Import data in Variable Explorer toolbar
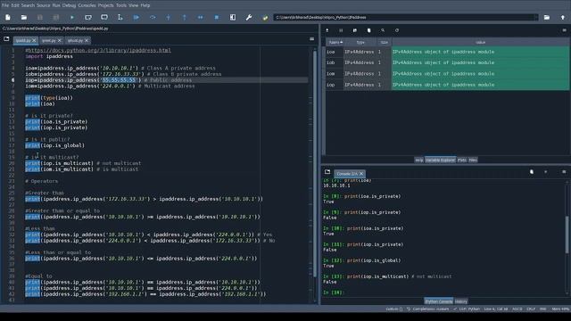 tap(327, 30)
